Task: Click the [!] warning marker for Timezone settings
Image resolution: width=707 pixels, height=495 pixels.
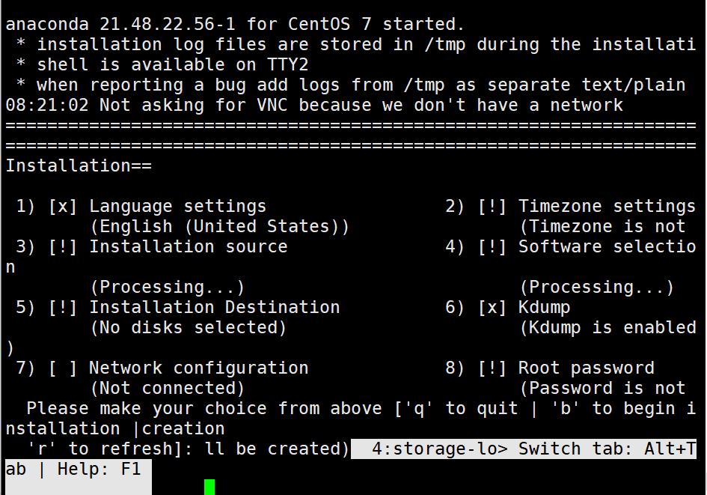Action: click(492, 207)
